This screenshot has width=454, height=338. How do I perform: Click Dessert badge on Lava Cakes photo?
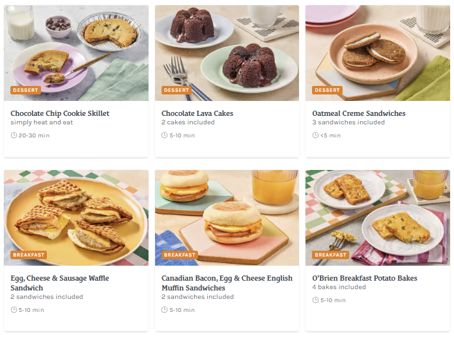tap(176, 91)
